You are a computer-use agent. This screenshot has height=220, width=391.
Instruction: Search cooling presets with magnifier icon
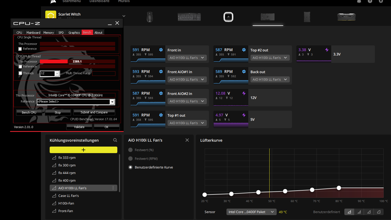[115, 140]
